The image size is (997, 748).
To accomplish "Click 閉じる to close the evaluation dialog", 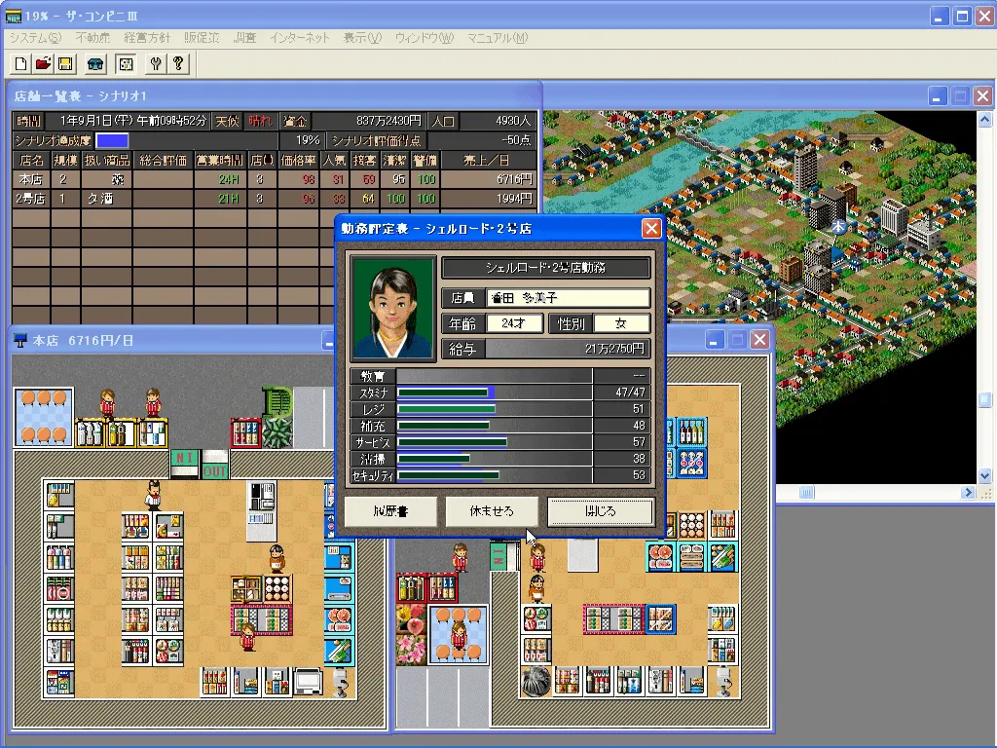I will [600, 511].
